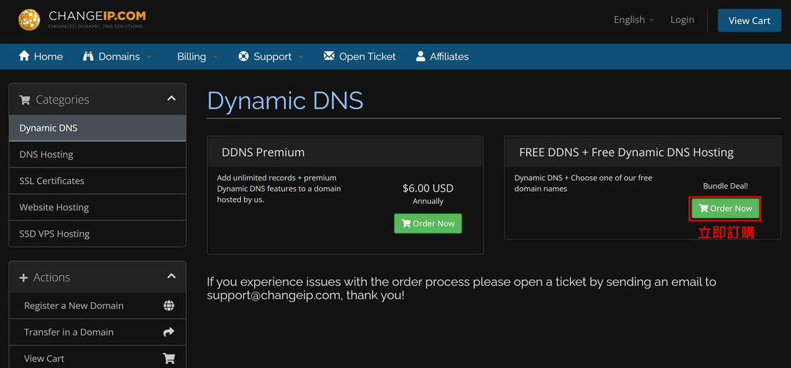Collapse the Actions panel chevron
The image size is (791, 368).
click(171, 277)
